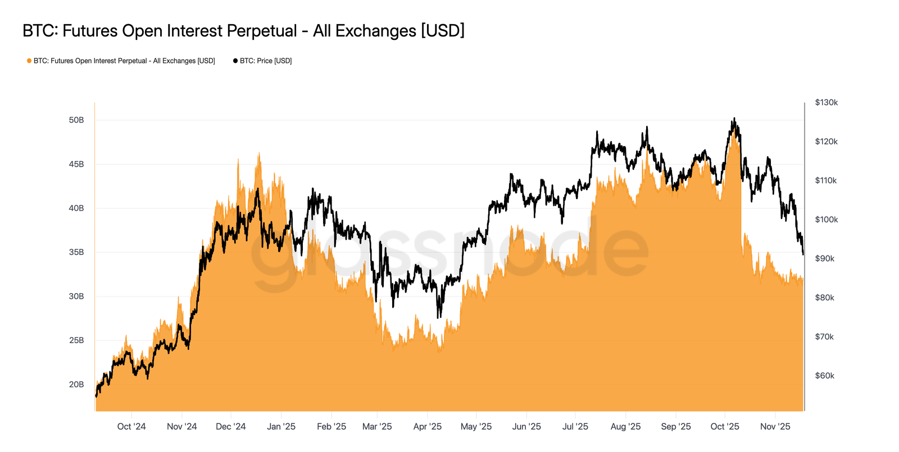This screenshot has width=899, height=452.
Task: Toggle the BTC: Price [USD] legend label
Action: (x=266, y=61)
